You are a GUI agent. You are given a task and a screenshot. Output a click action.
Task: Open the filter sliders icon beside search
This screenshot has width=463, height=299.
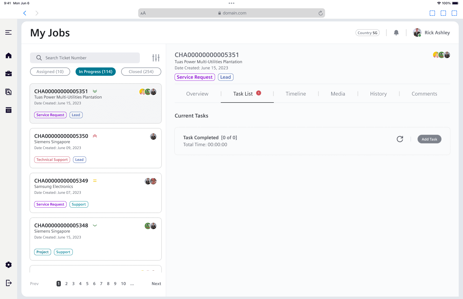pyautogui.click(x=156, y=58)
